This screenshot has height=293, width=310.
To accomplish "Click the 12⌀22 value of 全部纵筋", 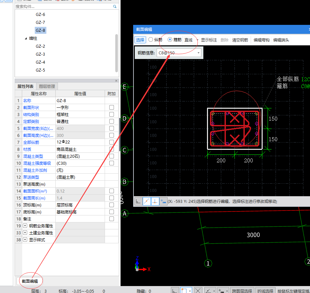I will pyautogui.click(x=80, y=142).
